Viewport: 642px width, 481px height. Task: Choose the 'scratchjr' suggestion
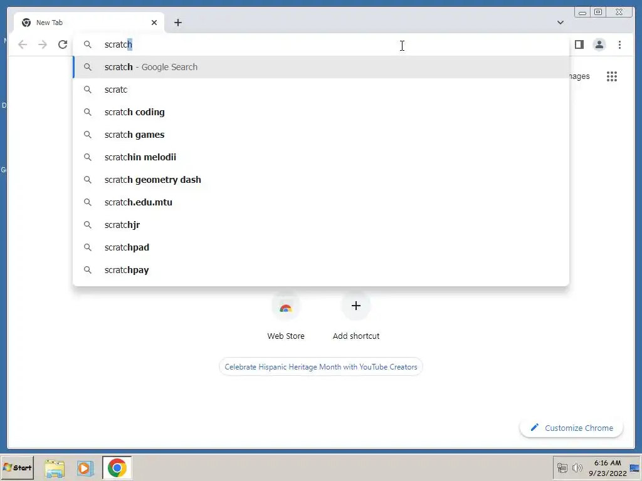coord(321,225)
